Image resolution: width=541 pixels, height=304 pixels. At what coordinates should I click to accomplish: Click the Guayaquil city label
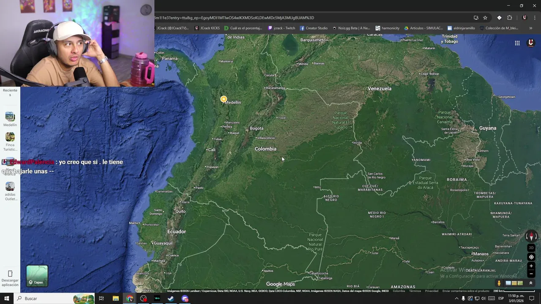click(x=163, y=243)
